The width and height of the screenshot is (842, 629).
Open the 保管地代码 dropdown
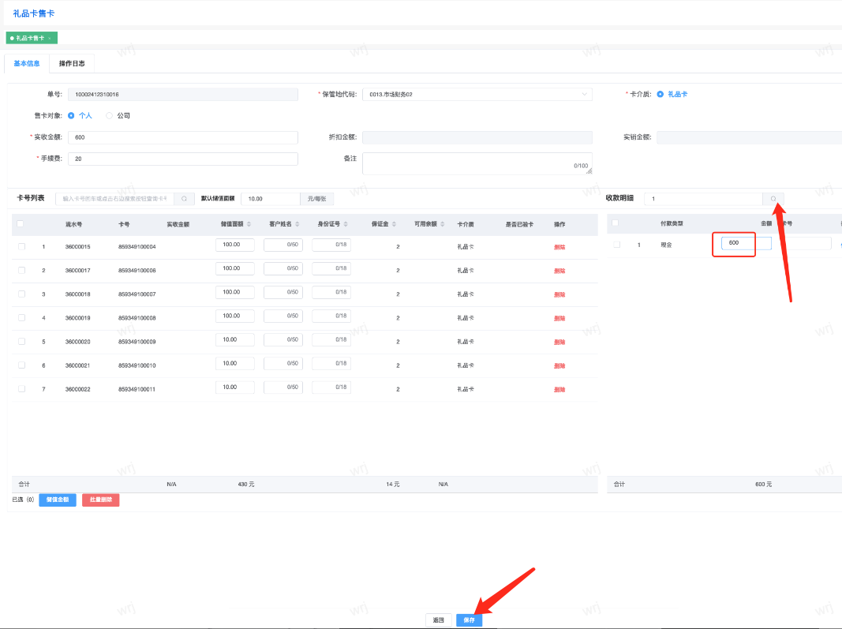[476, 94]
